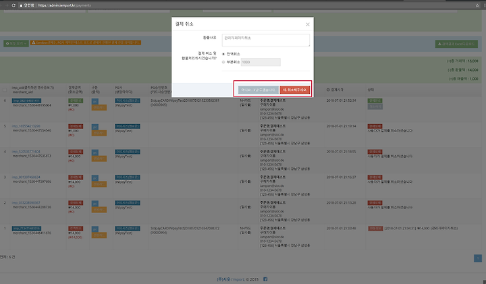Click the 이니시스 PG badge in the imp_801397458634 row
Image resolution: width=486 pixels, height=284 pixels.
[128, 177]
